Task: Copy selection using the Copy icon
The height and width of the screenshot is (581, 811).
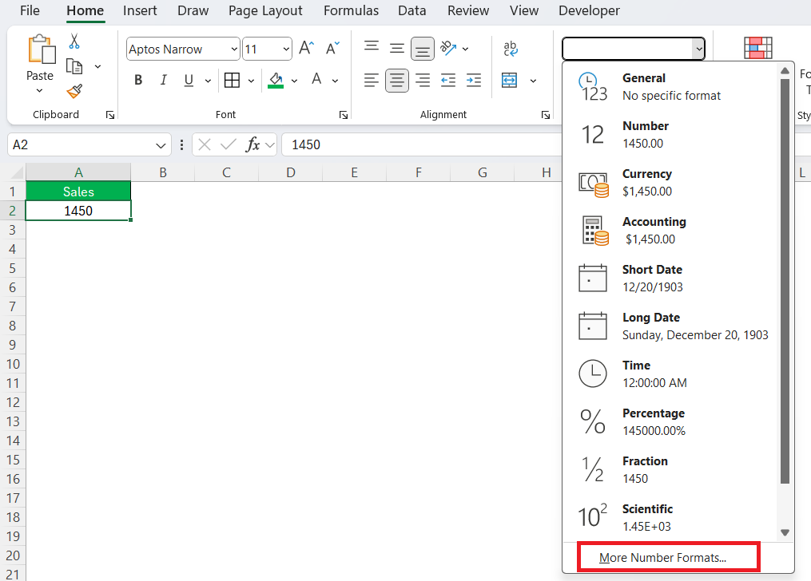Action: [x=74, y=66]
